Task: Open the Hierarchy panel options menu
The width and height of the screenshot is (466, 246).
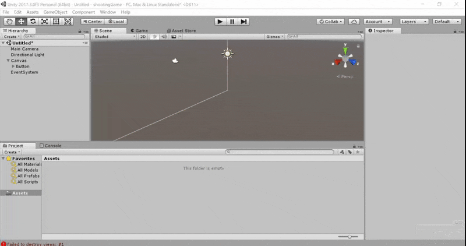Action: [86, 31]
